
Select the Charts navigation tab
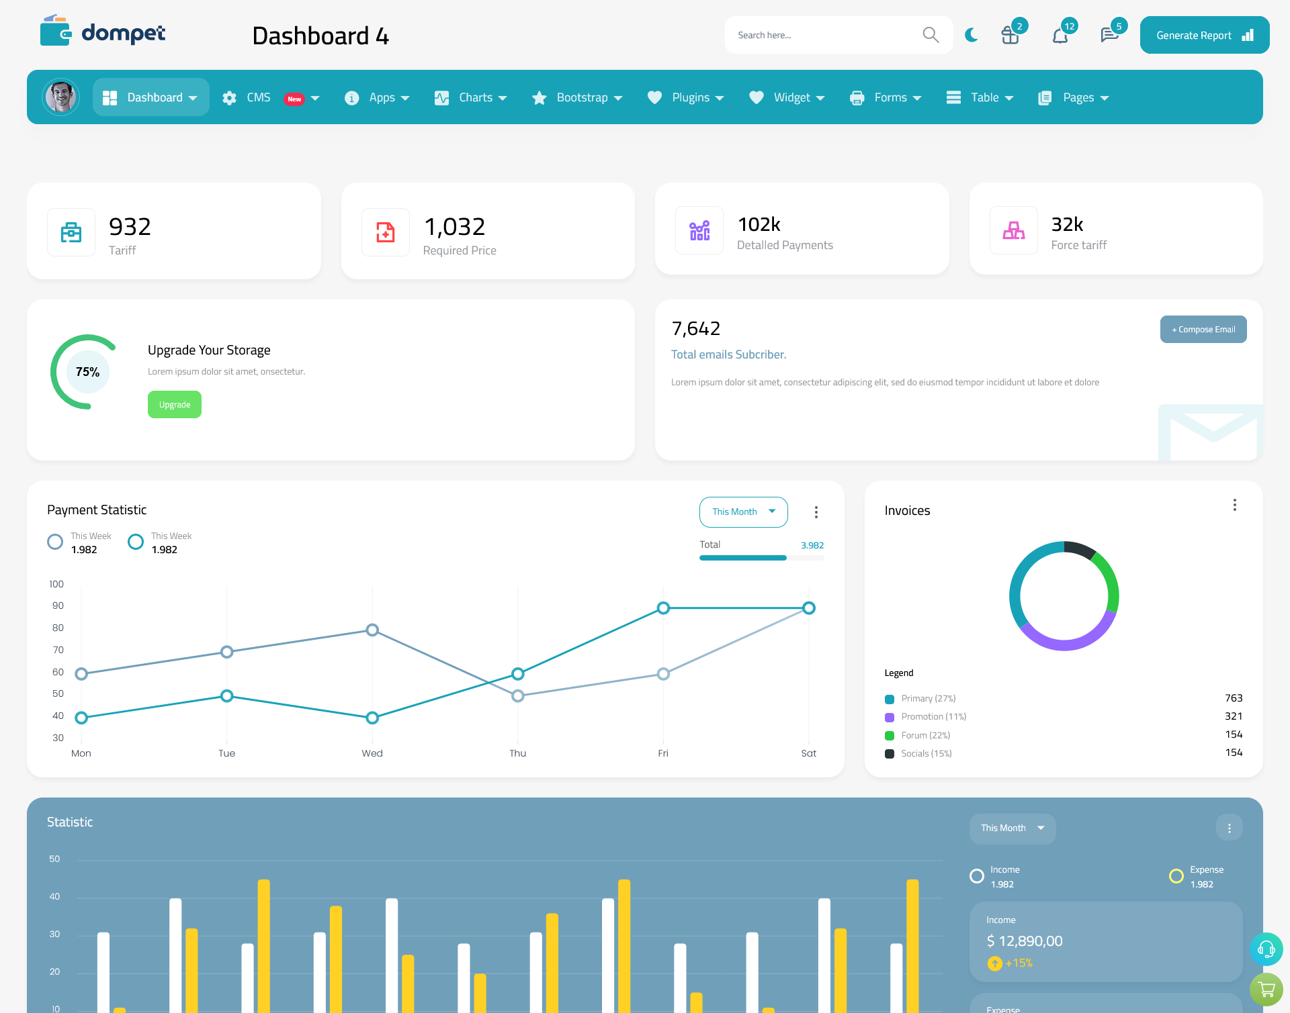click(473, 97)
